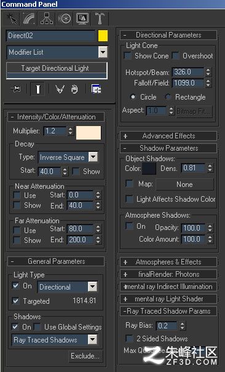Screen dimensions: 225x372
Task: Toggle Show End Result icon
Action: [x=37, y=89]
